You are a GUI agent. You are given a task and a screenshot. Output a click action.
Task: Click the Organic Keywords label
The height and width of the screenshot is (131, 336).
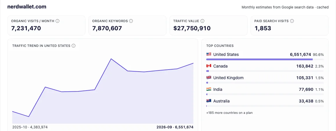pyautogui.click(x=110, y=21)
